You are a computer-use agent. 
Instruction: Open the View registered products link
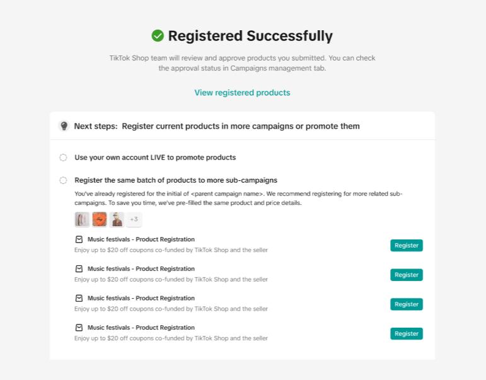pyautogui.click(x=242, y=93)
